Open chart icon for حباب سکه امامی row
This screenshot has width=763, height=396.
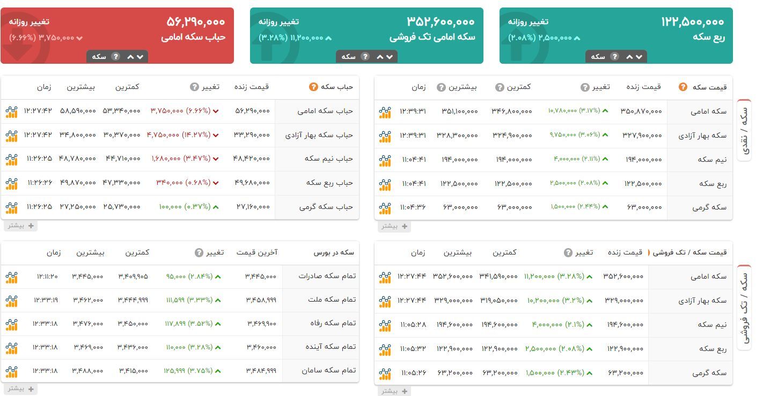[x=11, y=112]
